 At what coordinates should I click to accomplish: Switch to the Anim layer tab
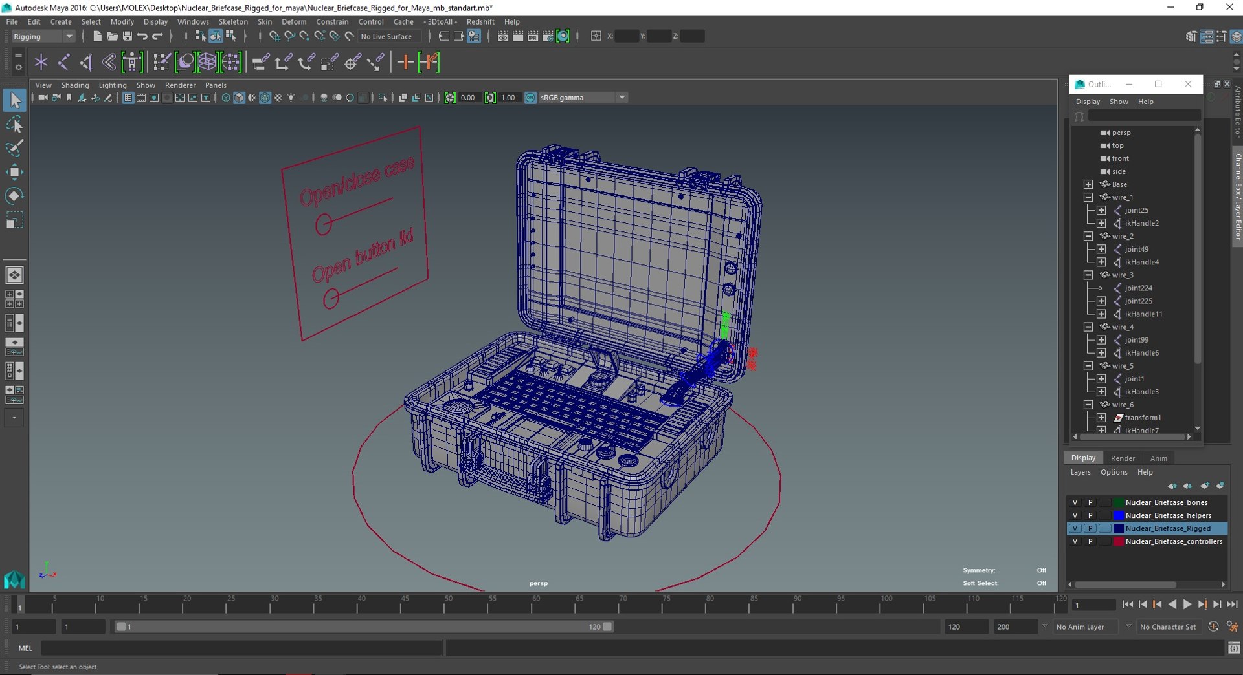click(1159, 458)
